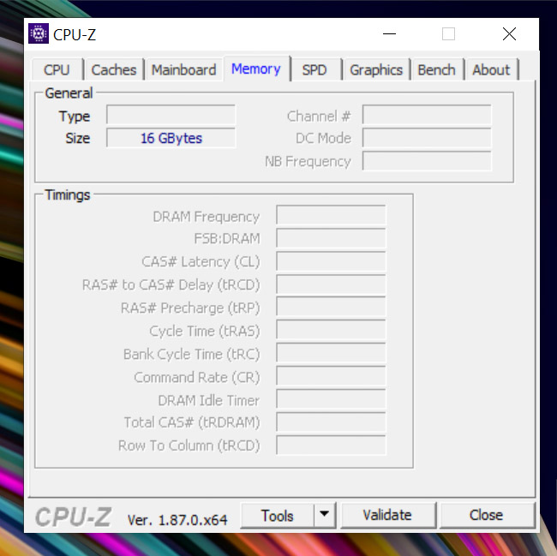Click the "NB Frequency" label
This screenshot has height=556, width=557.
click(308, 162)
